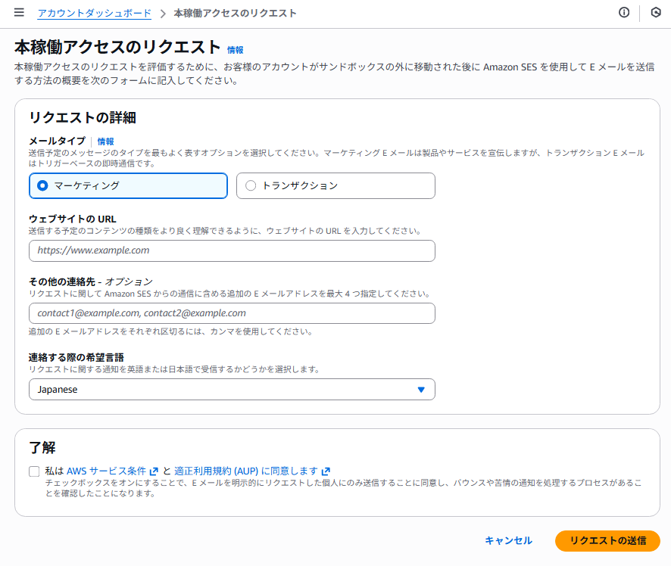Viewport: 671px width, 566px height.
Task: Open the hamburger navigation menu
Action: pyautogui.click(x=19, y=13)
